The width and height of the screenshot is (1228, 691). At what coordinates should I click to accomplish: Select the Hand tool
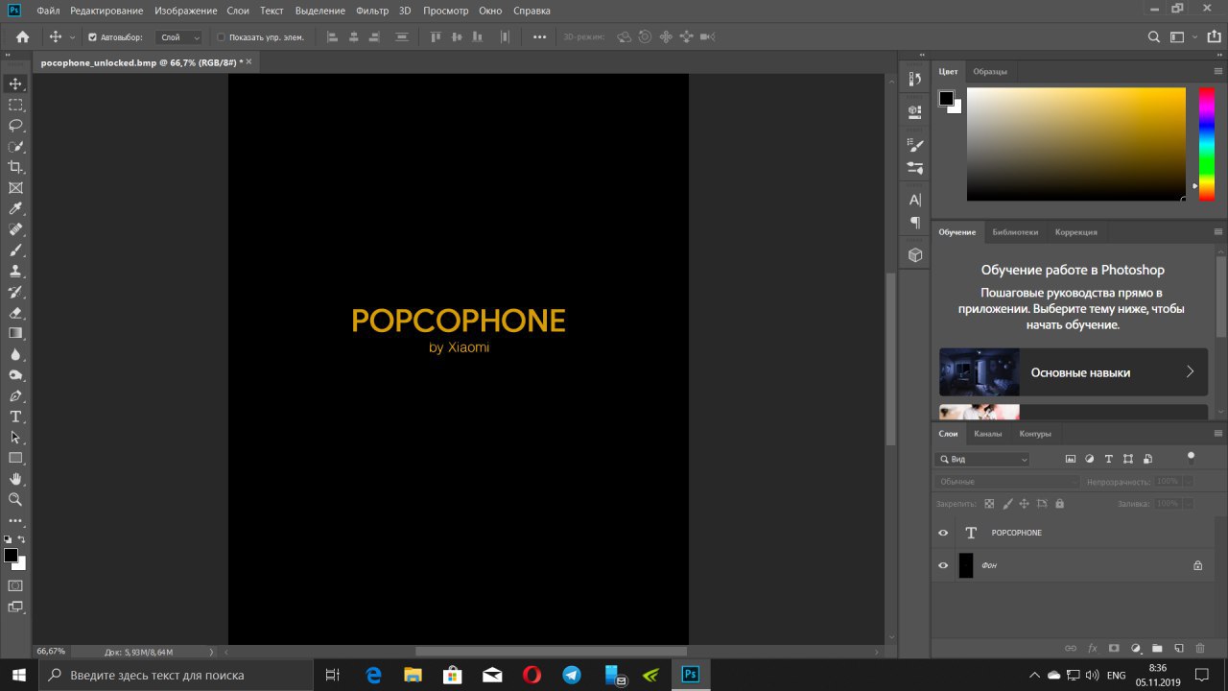coord(15,479)
